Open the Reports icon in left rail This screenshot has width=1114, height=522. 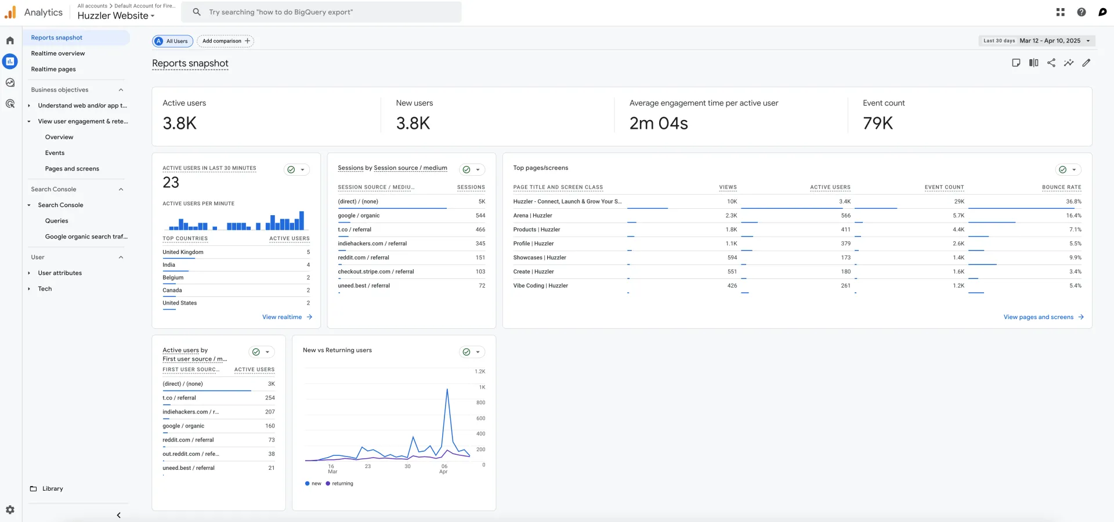pyautogui.click(x=10, y=61)
